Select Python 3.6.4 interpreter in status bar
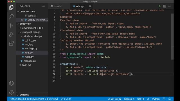The width and height of the screenshot is (180, 101). [x=34, y=99]
